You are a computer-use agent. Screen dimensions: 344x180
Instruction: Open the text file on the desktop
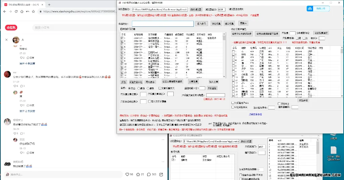point(334,154)
